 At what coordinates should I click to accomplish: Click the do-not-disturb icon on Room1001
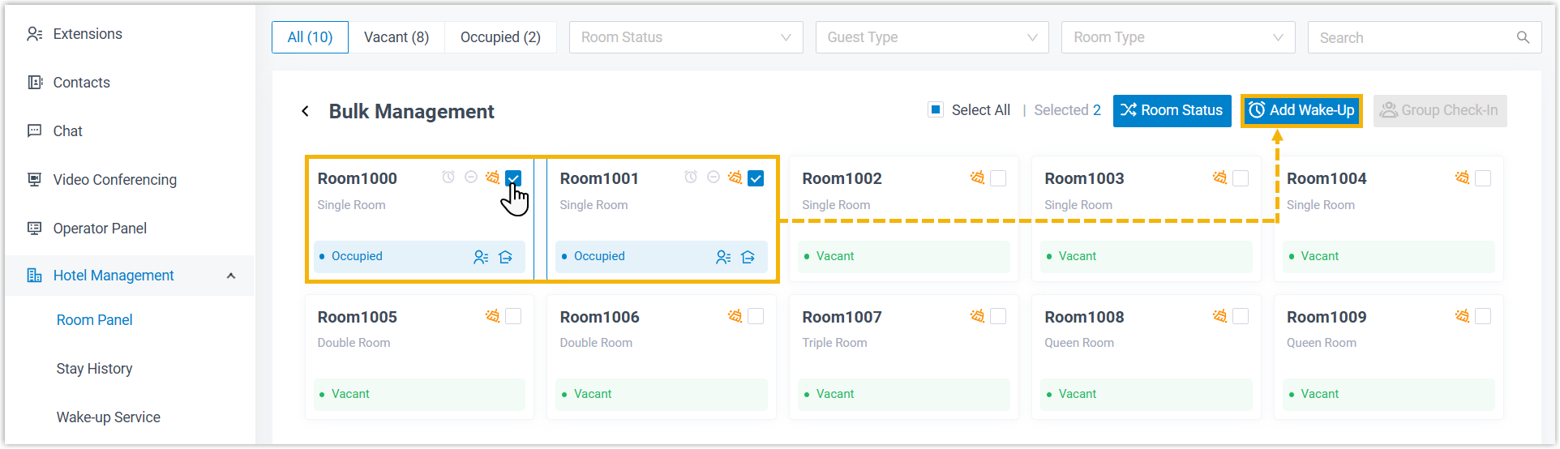[x=714, y=177]
